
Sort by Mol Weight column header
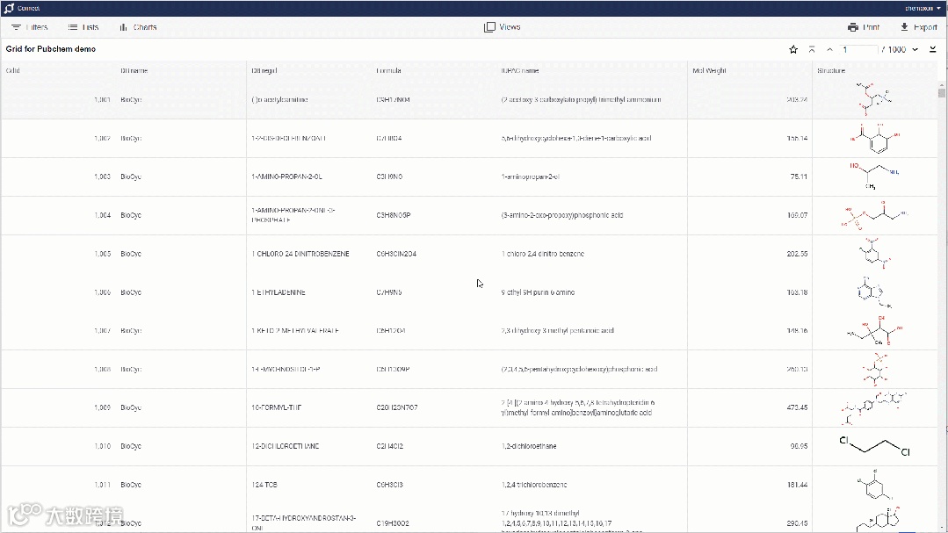pos(709,71)
